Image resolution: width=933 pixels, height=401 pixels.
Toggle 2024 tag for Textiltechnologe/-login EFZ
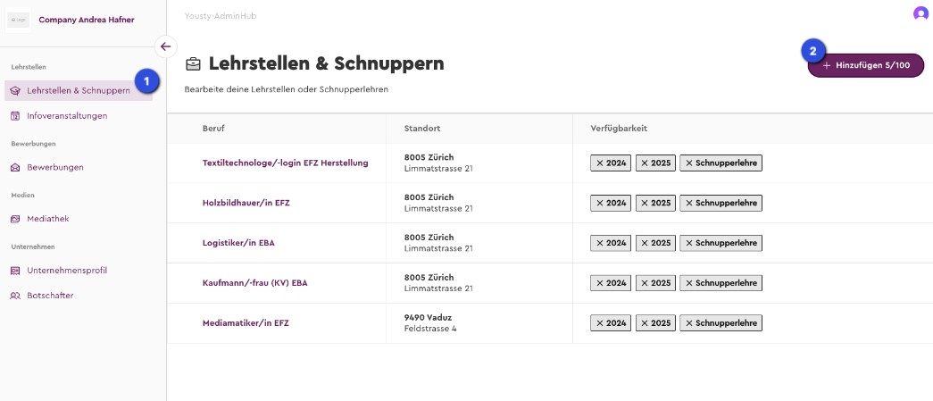[611, 163]
